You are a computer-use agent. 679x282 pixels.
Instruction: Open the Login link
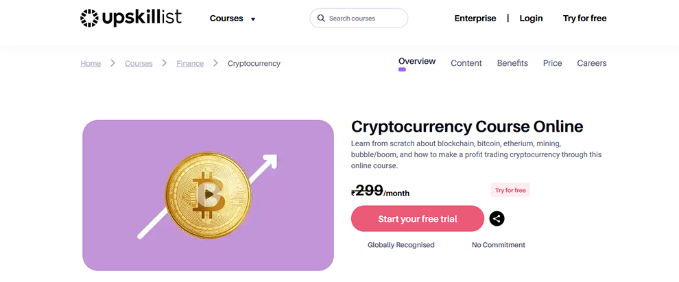pos(531,19)
